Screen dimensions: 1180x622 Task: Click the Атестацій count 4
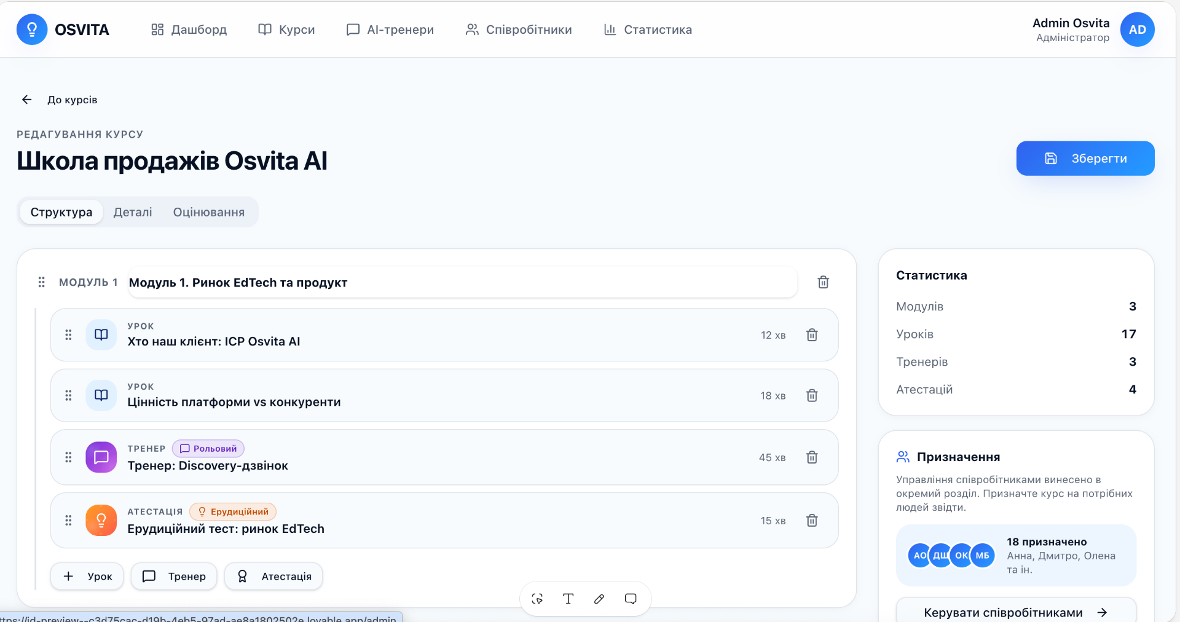pos(1132,390)
